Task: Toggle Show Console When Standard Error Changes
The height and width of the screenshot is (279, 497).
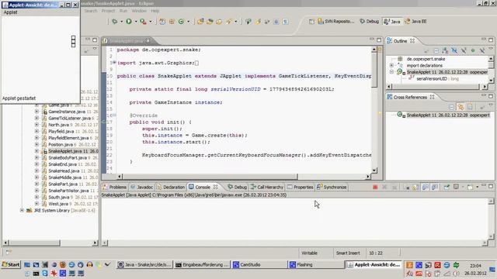Action: tap(435, 188)
